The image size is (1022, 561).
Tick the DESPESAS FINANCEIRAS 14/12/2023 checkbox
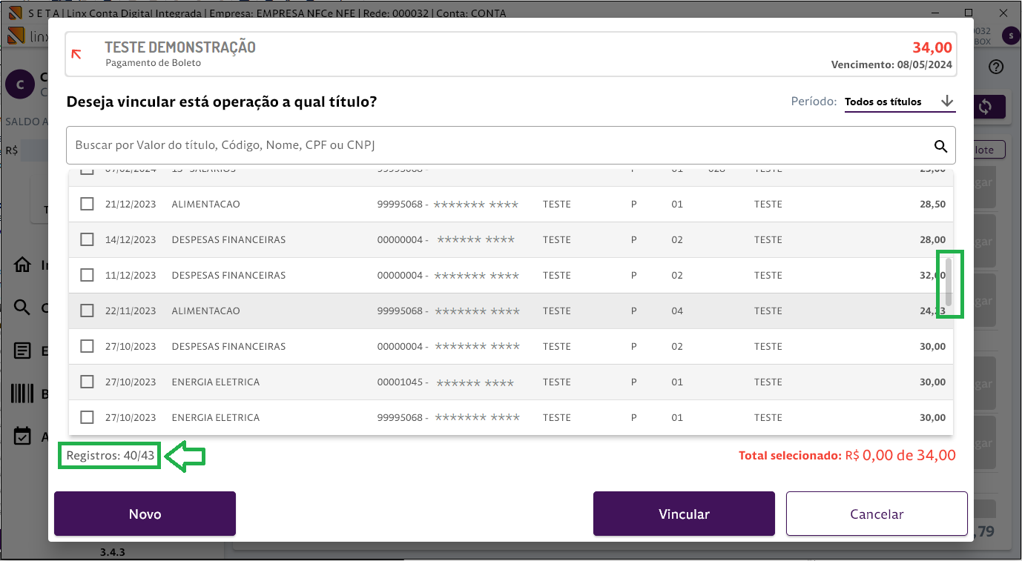(87, 239)
